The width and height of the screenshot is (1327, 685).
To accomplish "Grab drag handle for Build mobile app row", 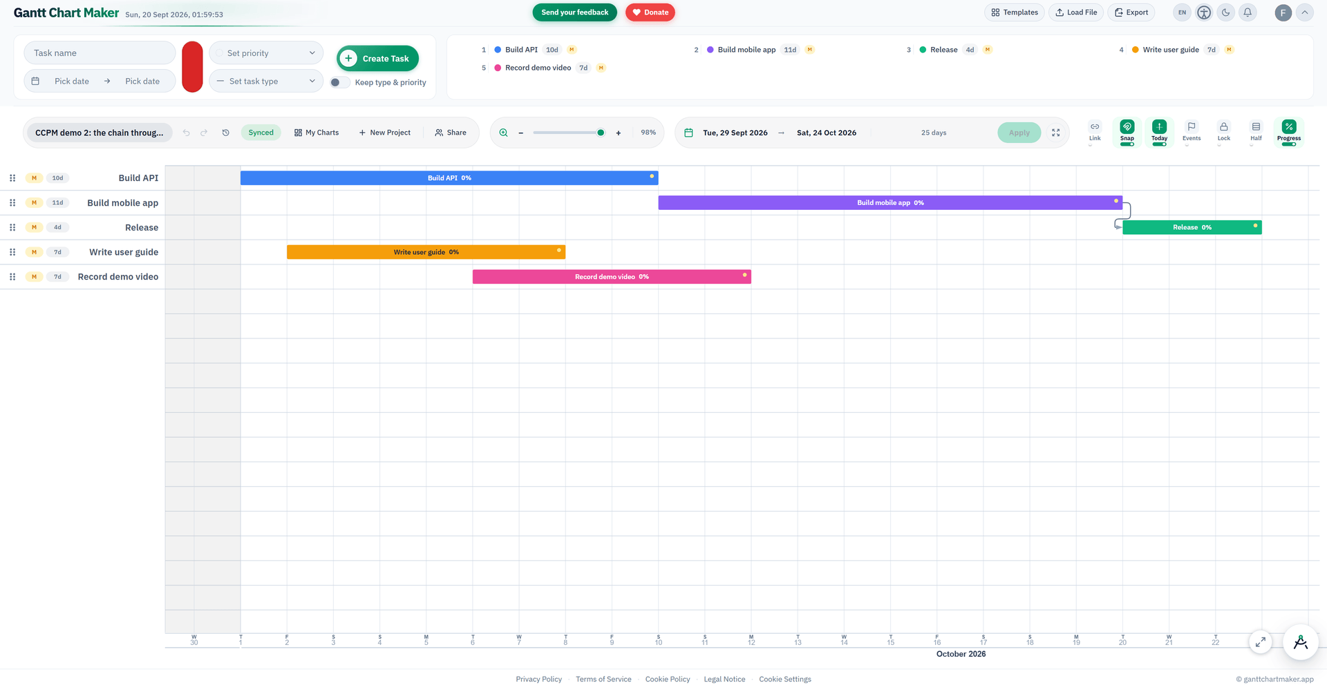I will 12,203.
